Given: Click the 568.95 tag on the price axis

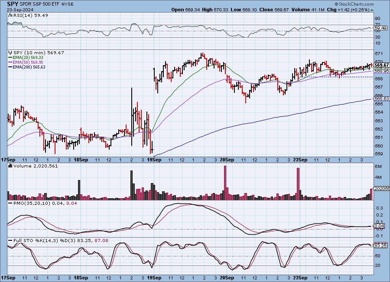Looking at the screenshot, I should (382, 71).
